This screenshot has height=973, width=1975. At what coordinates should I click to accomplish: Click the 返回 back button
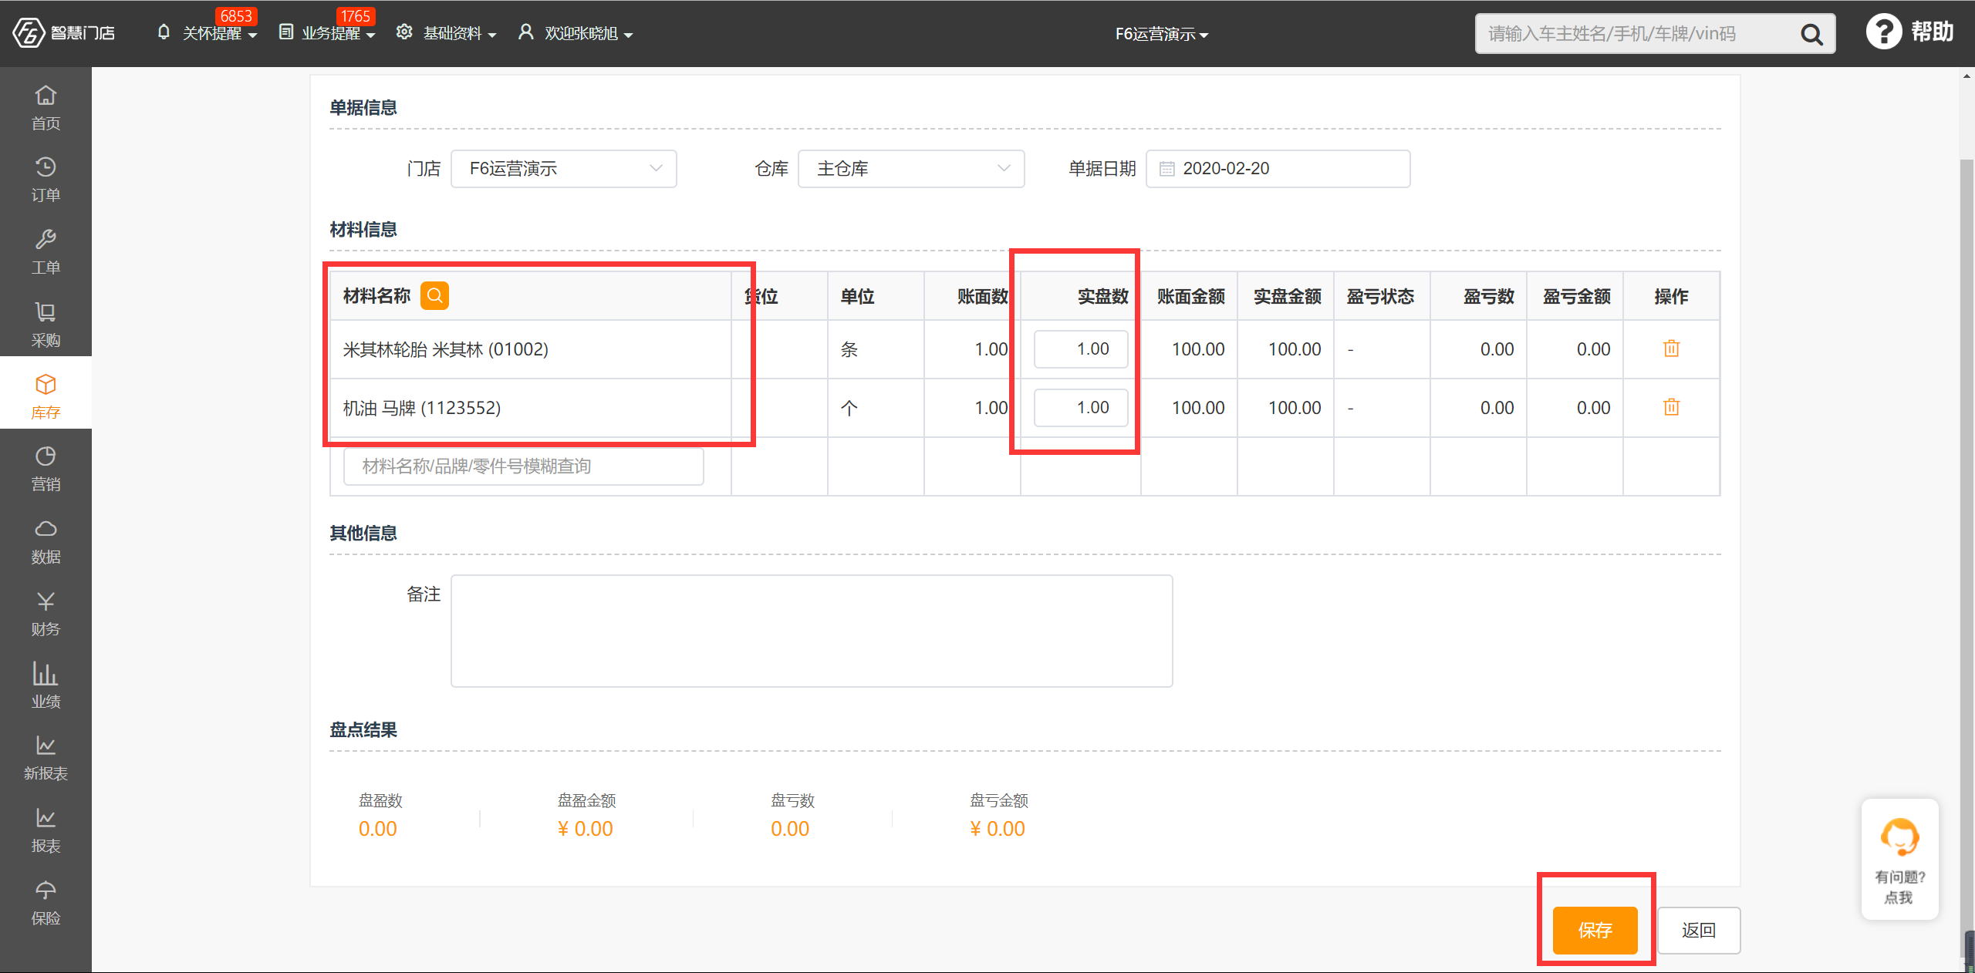point(1698,931)
